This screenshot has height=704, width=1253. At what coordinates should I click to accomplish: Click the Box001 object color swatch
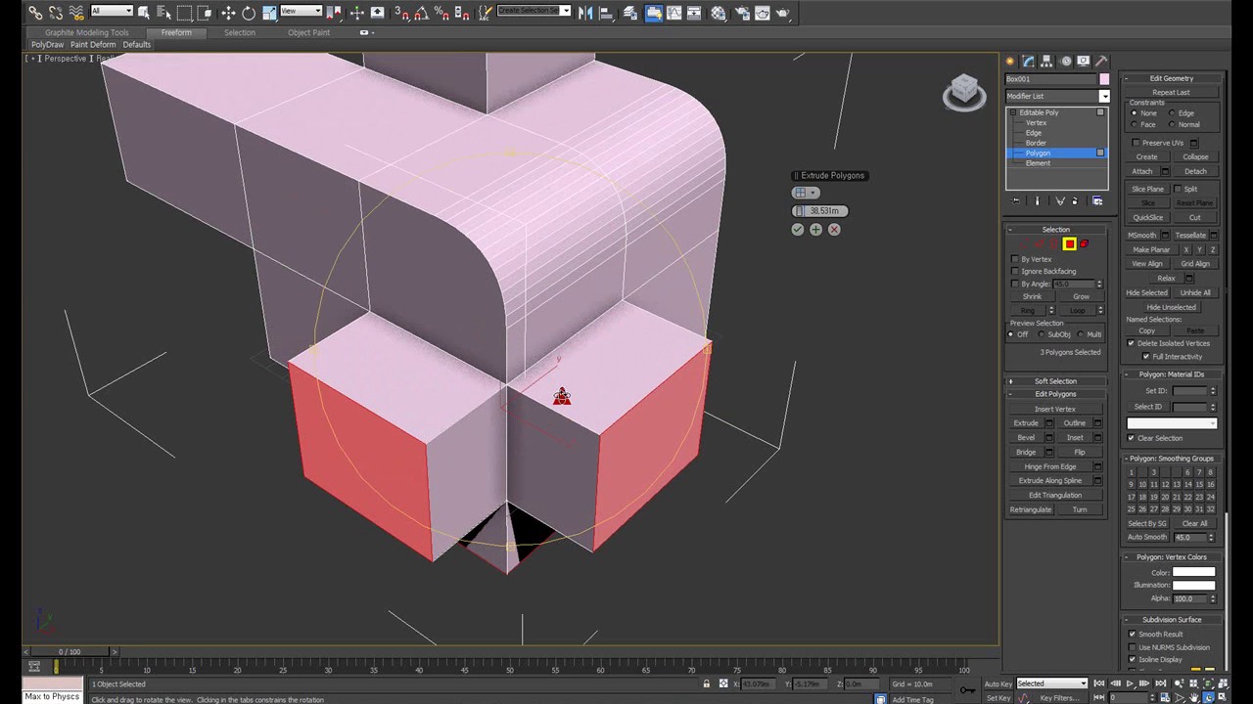(1104, 79)
